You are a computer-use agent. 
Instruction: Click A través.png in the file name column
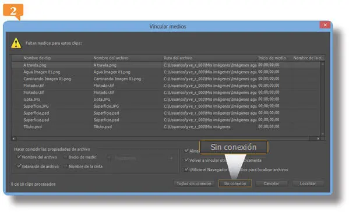(x=105, y=65)
